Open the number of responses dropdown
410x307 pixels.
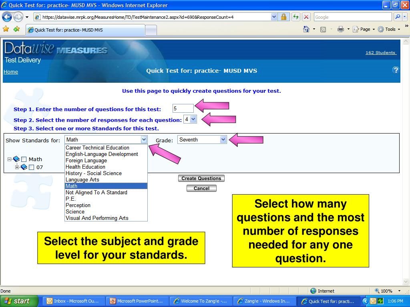point(193,119)
